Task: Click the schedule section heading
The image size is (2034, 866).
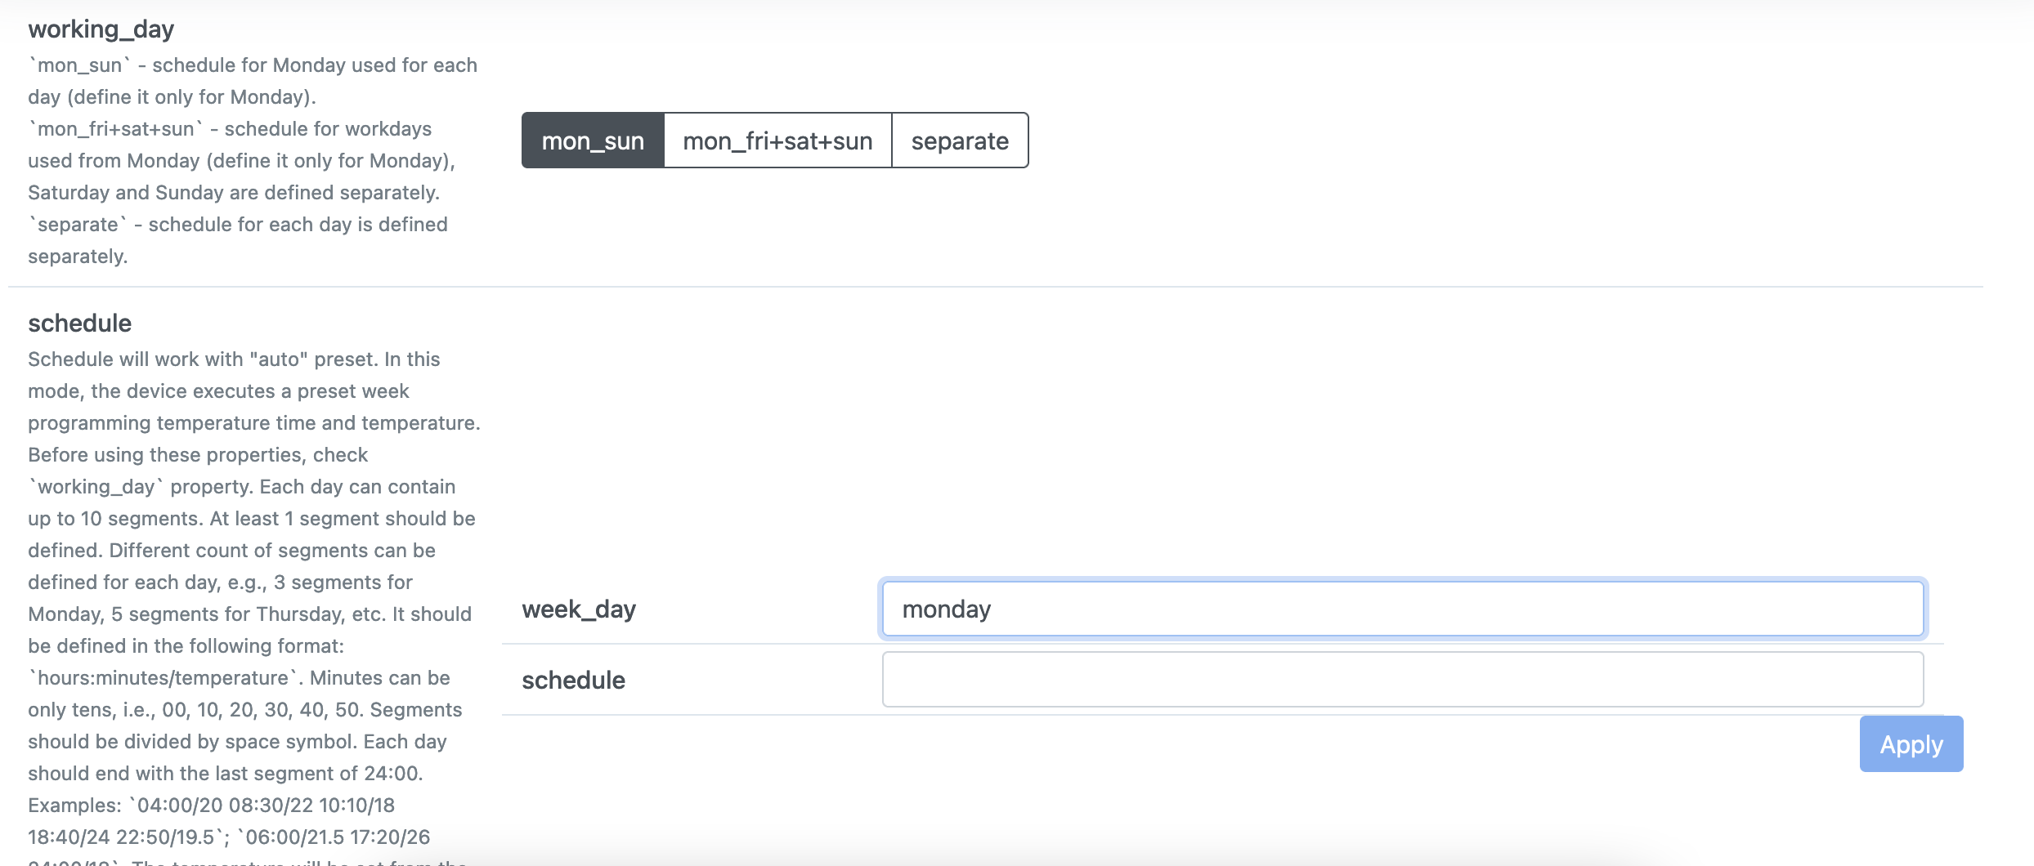Action: point(79,323)
